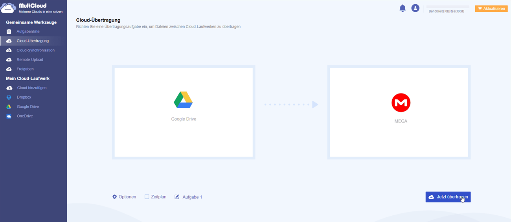Screen dimensions: 511x222
Task: Click Remote-Upload cloud icon
Action: (x=9, y=60)
